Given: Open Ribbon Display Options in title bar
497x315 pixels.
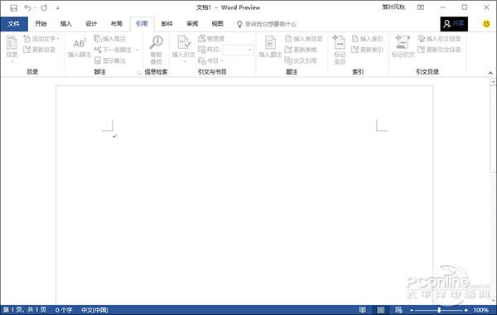Looking at the screenshot, I should tap(421, 7).
